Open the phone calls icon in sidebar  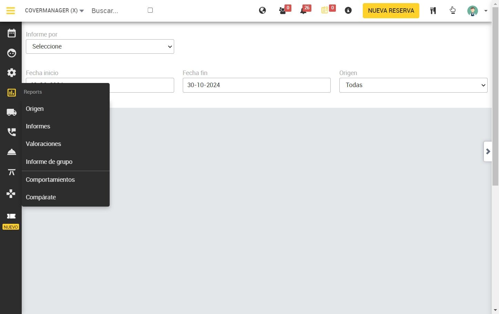[x=12, y=132]
